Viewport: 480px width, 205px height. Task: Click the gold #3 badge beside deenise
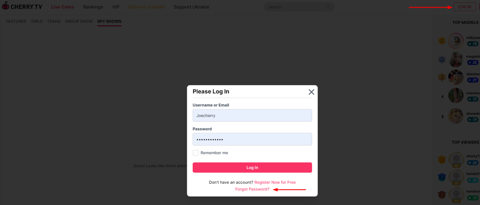(x=442, y=77)
